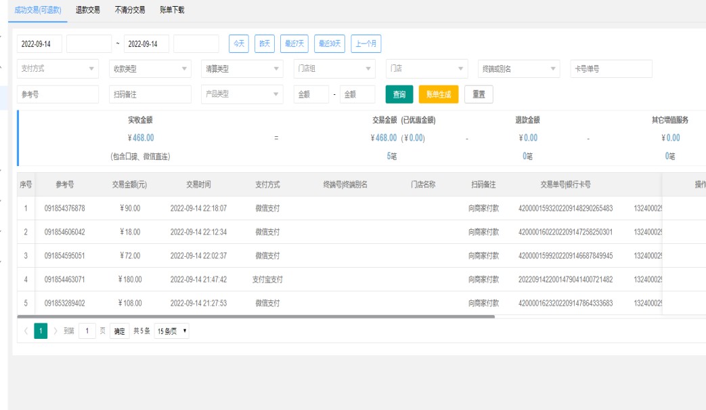Click the 今天 date shortcut button

(239, 43)
